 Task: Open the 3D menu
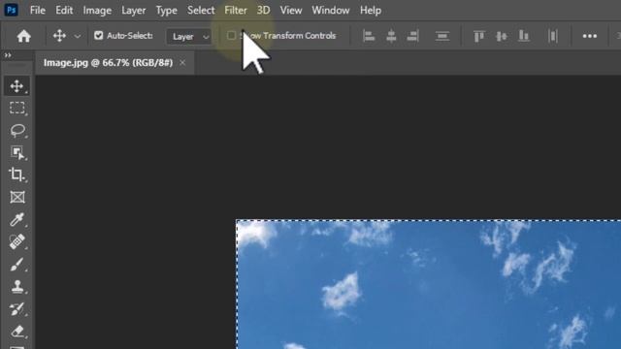pyautogui.click(x=263, y=11)
